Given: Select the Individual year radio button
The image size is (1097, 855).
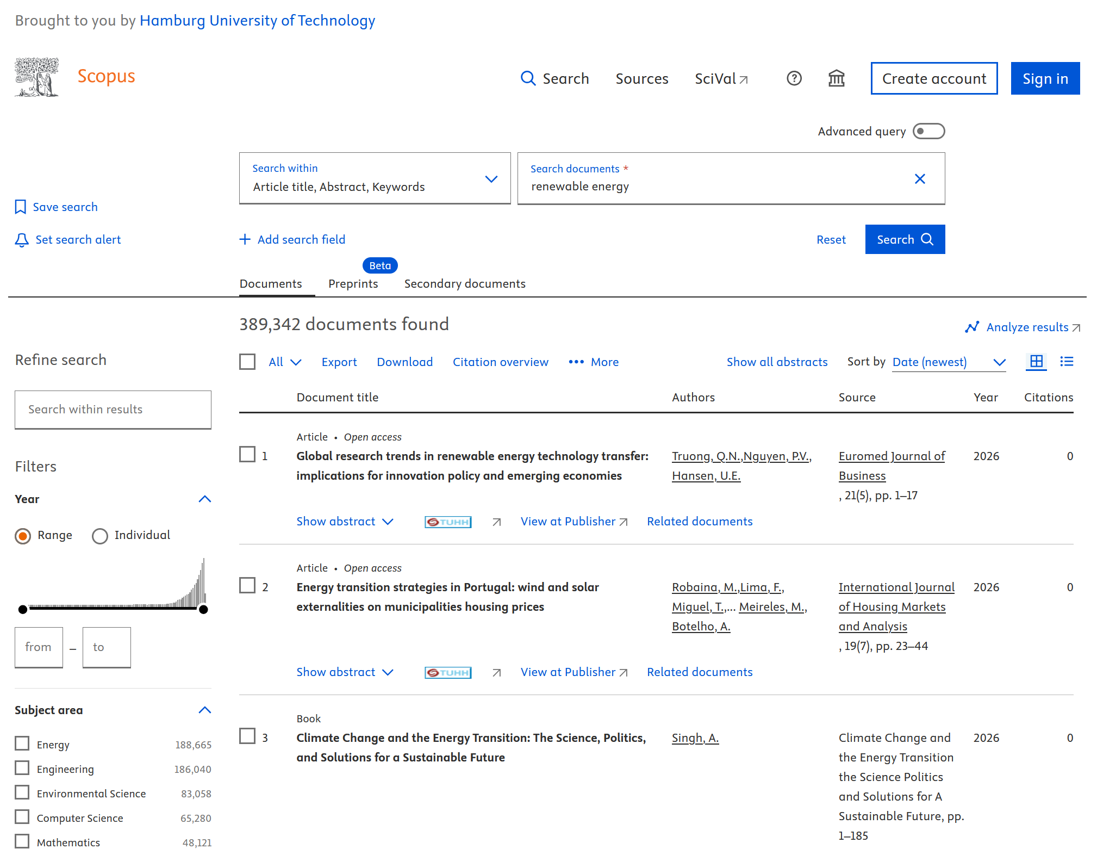Looking at the screenshot, I should point(100,536).
